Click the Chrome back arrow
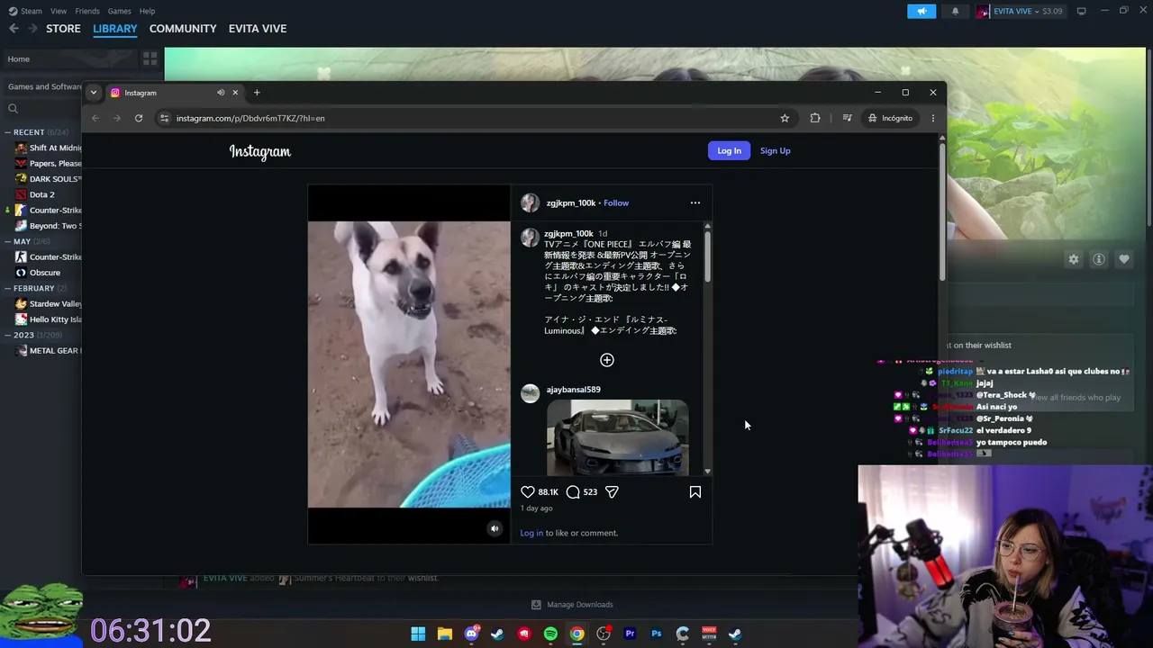This screenshot has width=1153, height=648. click(95, 118)
